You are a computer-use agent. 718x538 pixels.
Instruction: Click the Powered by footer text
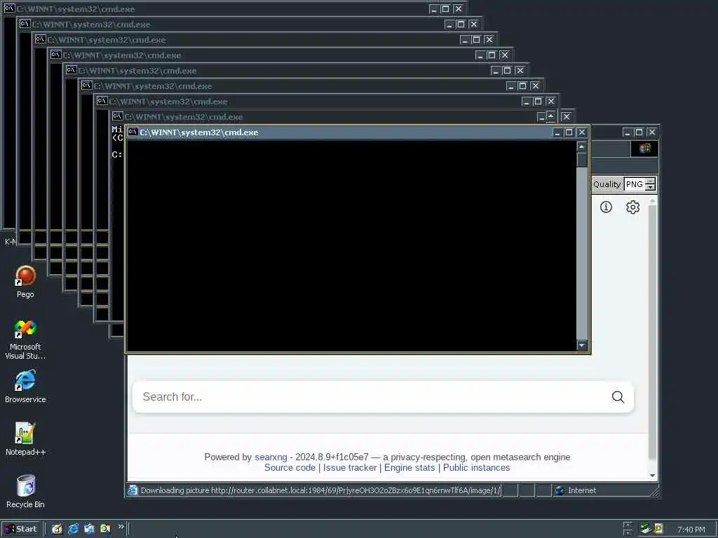pyautogui.click(x=228, y=457)
